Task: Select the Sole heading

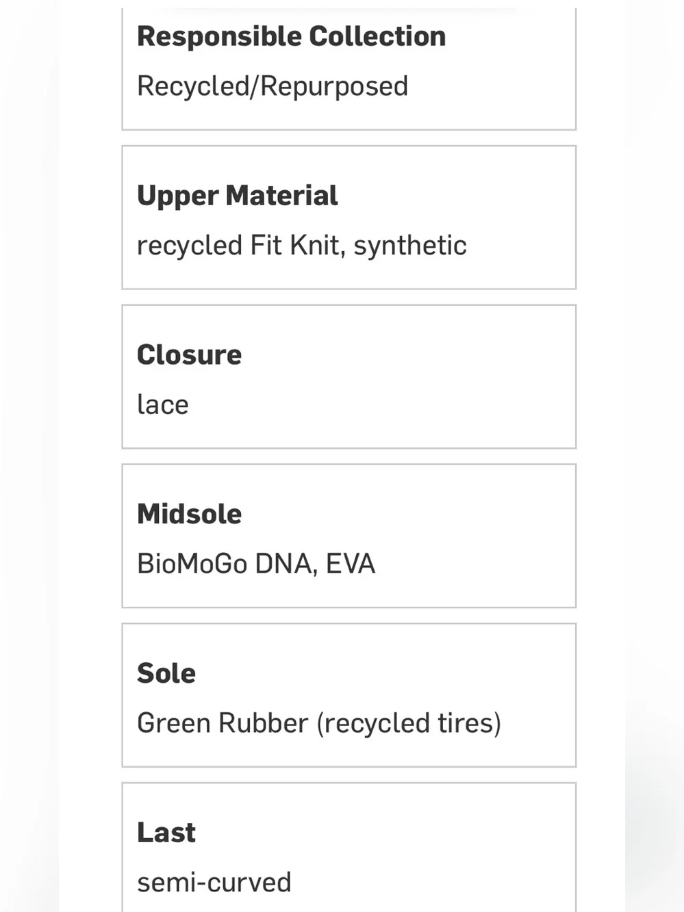Action: [166, 673]
